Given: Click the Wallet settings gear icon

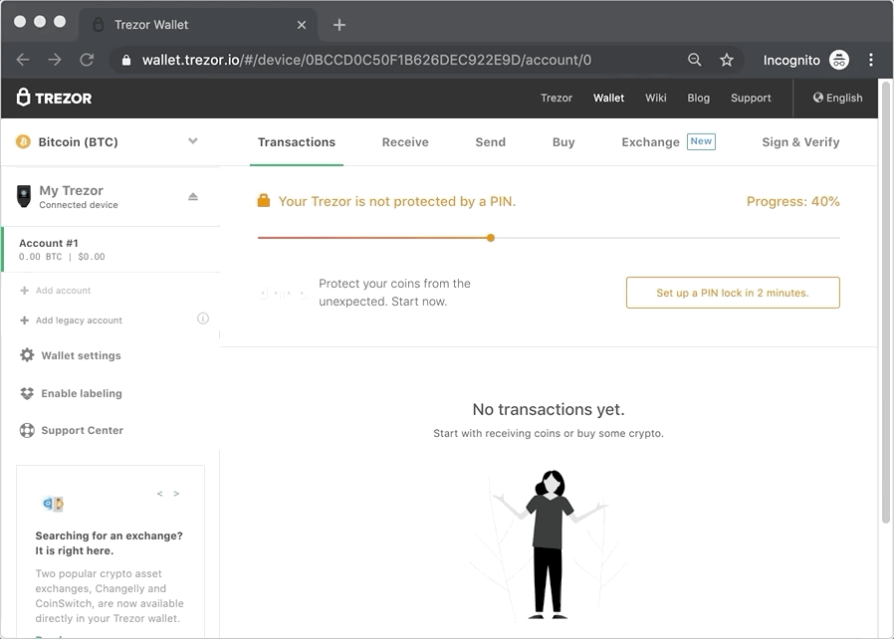Looking at the screenshot, I should pyautogui.click(x=27, y=355).
